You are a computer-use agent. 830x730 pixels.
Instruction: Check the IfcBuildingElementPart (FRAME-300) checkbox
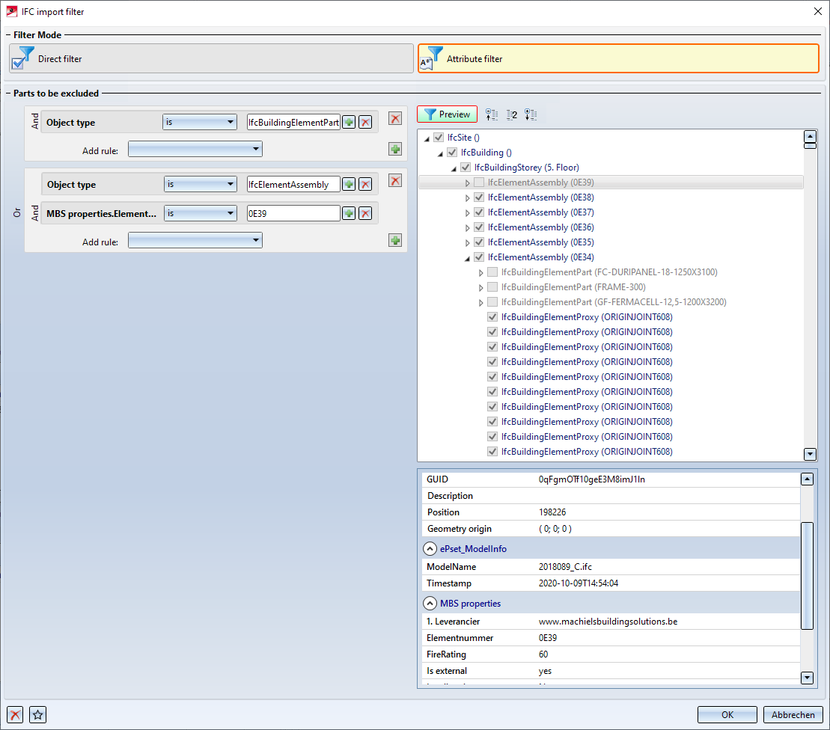click(492, 287)
